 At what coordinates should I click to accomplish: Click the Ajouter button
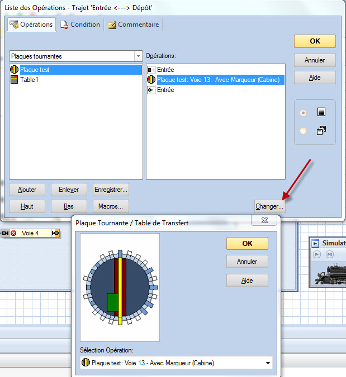click(27, 190)
